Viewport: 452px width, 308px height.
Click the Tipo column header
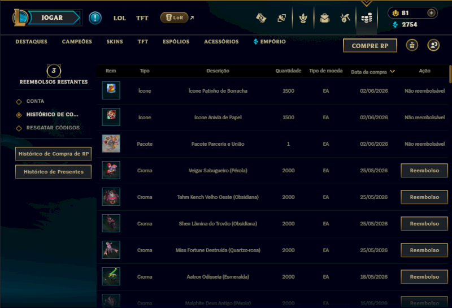145,71
